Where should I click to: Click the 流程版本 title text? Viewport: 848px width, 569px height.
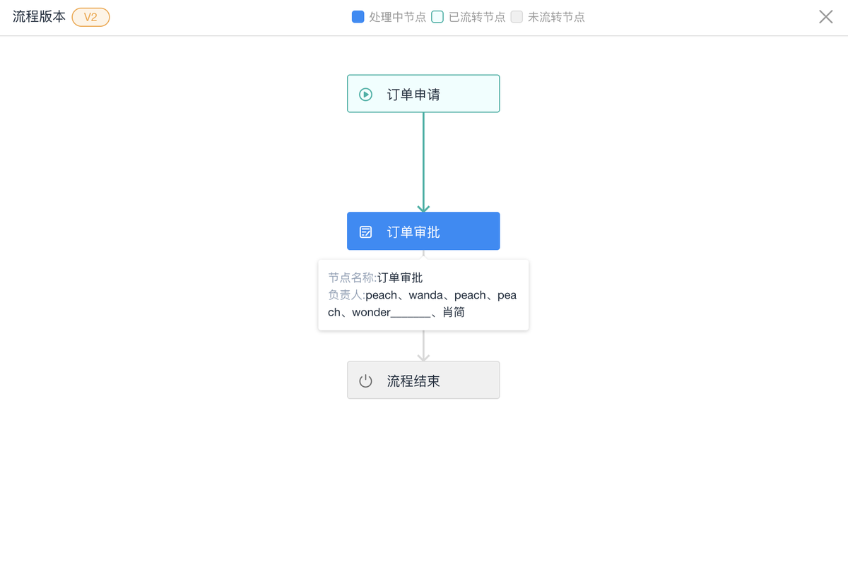[39, 17]
